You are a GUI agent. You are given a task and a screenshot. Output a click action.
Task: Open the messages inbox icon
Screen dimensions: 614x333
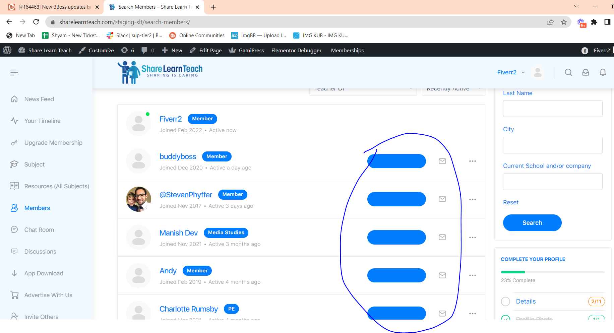click(586, 72)
